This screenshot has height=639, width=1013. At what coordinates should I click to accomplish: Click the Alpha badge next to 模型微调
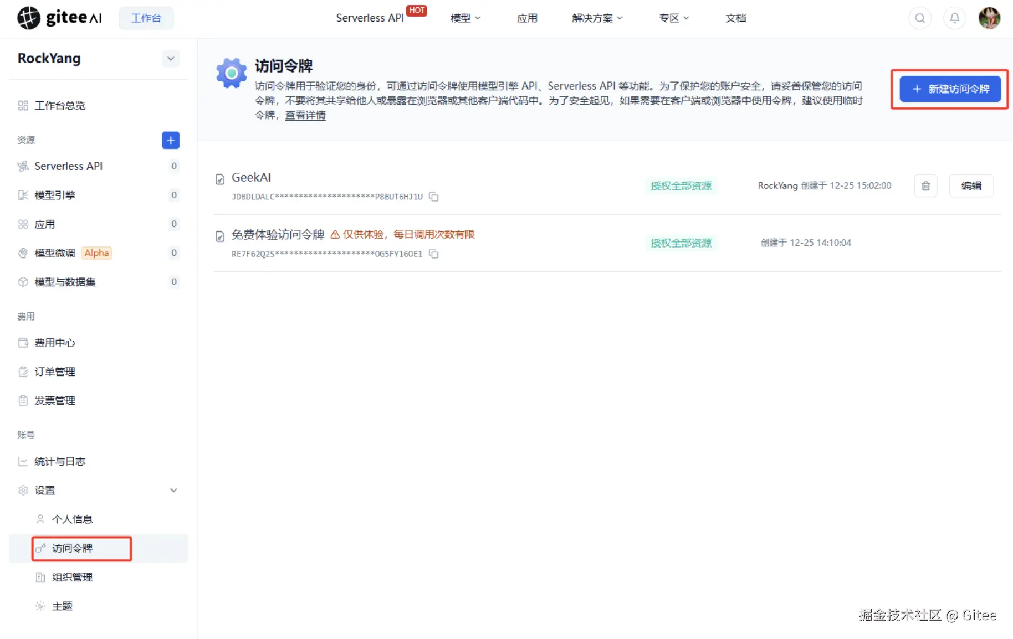[x=97, y=253]
